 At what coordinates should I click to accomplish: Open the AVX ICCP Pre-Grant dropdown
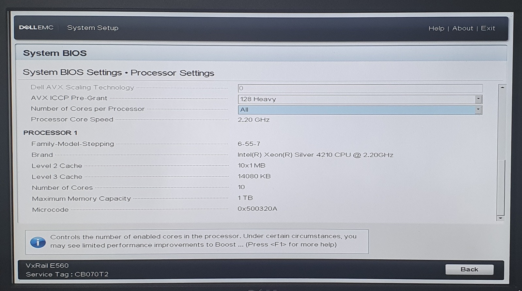pyautogui.click(x=360, y=99)
